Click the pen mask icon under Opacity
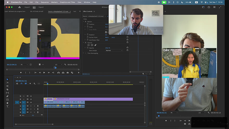Viewport: 229px width, 129px height. (96, 45)
